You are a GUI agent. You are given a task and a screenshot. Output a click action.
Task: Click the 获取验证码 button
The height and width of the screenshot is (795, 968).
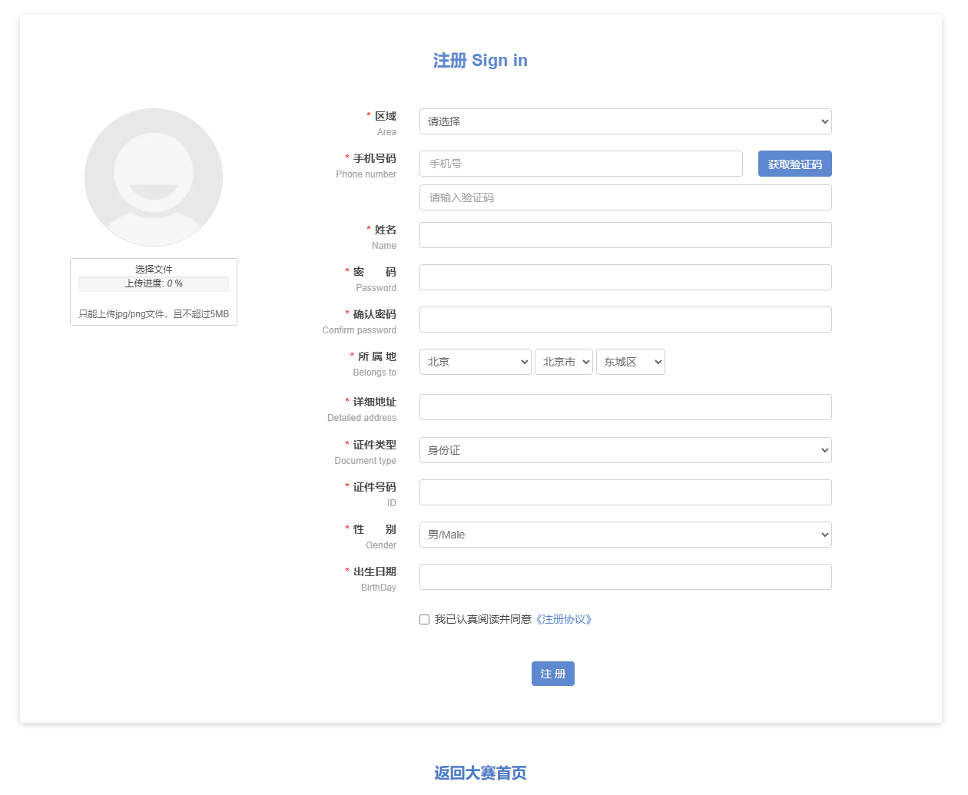click(794, 164)
